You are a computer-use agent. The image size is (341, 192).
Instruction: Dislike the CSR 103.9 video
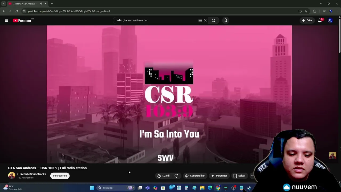point(176,176)
